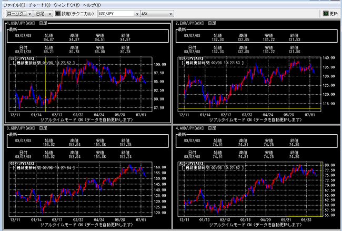Open the ヘルプ(H) menu

point(92,5)
